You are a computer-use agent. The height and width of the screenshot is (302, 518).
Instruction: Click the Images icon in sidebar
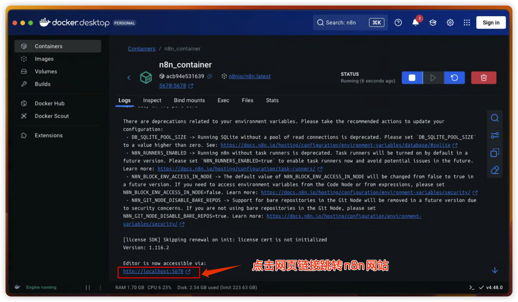[24, 59]
